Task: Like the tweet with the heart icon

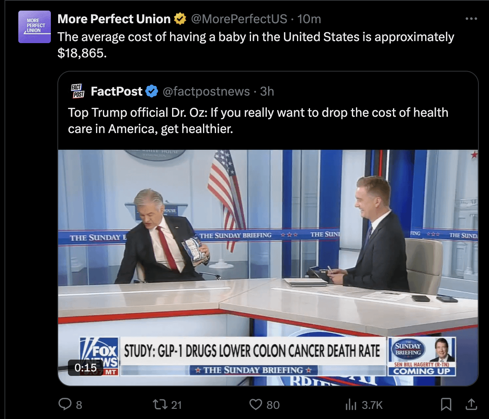Action: tap(255, 404)
